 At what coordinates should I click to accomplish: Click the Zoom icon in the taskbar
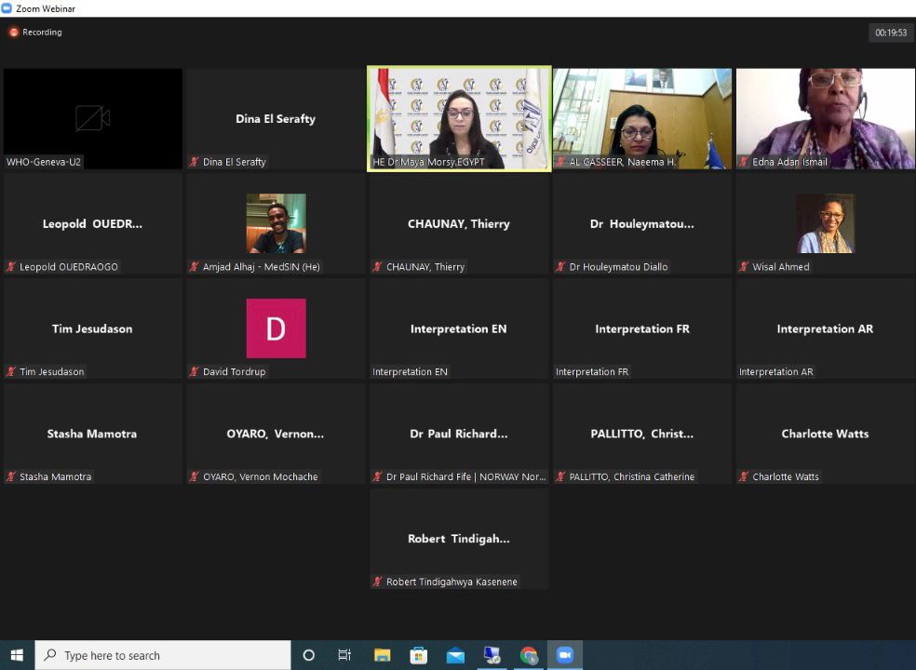(x=564, y=655)
